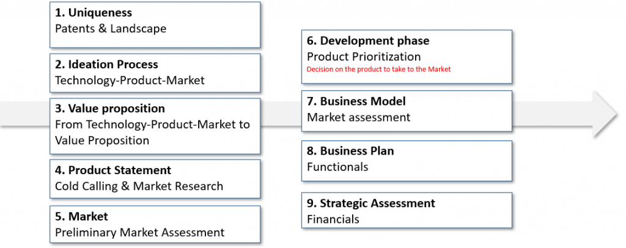This screenshot has height=248, width=626.
Task: Click the "6. Development phase" heading
Action: [x=368, y=41]
